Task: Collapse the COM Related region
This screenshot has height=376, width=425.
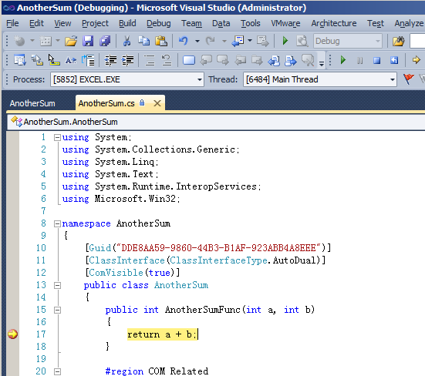Action: click(57, 371)
